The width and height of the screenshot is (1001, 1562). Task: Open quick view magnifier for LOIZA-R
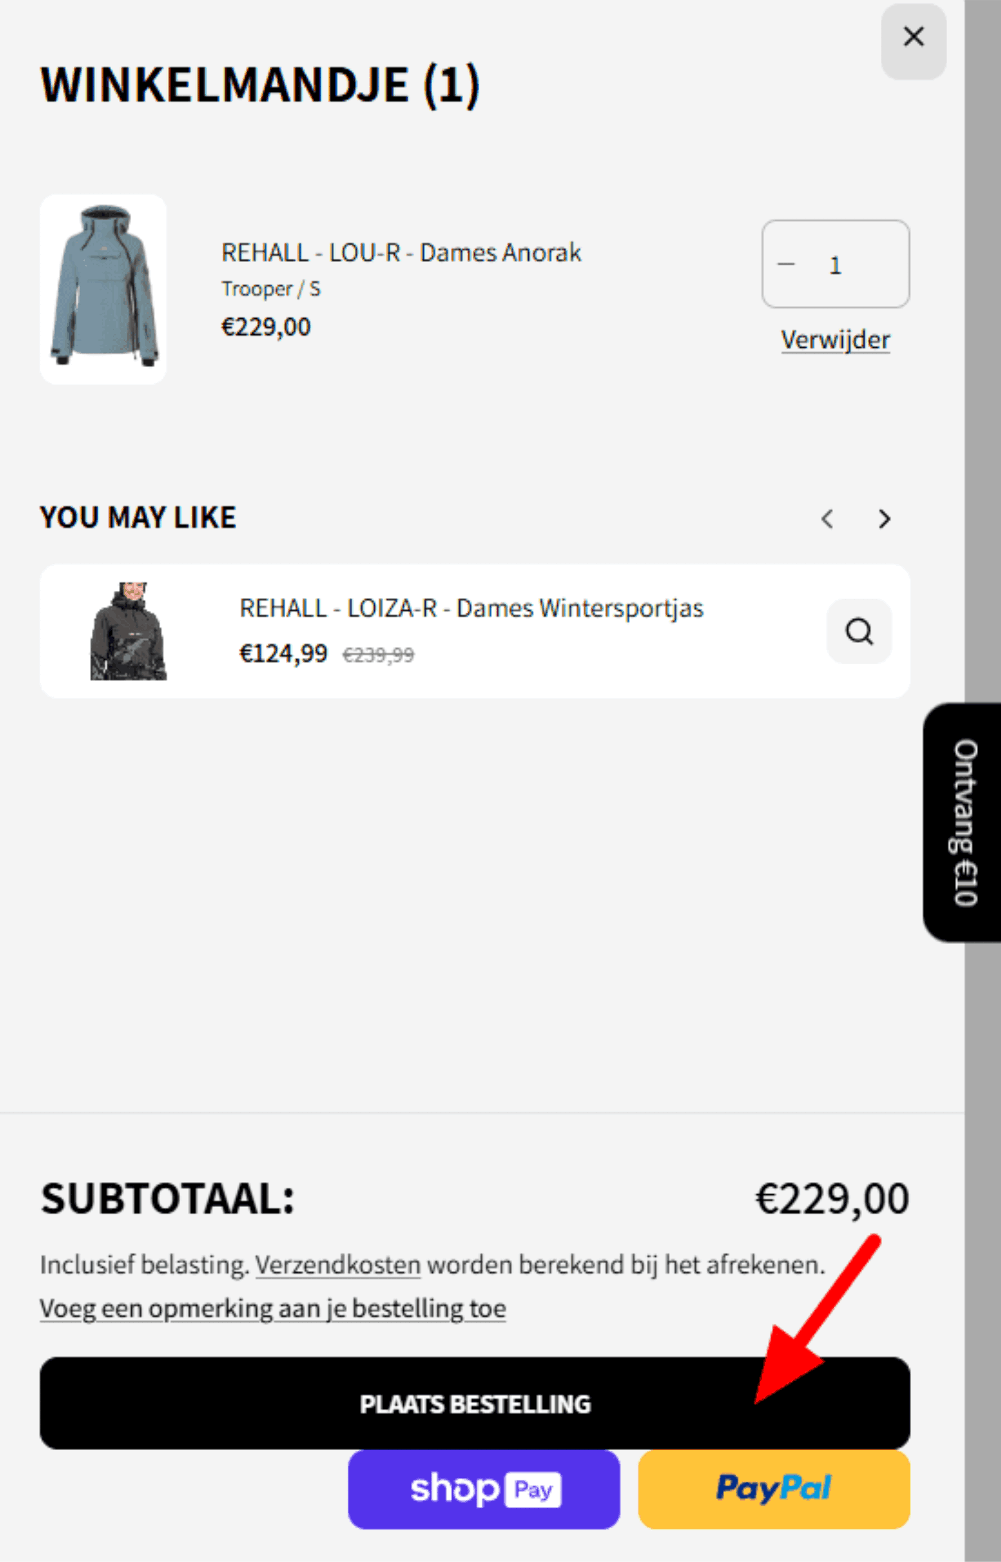[859, 631]
